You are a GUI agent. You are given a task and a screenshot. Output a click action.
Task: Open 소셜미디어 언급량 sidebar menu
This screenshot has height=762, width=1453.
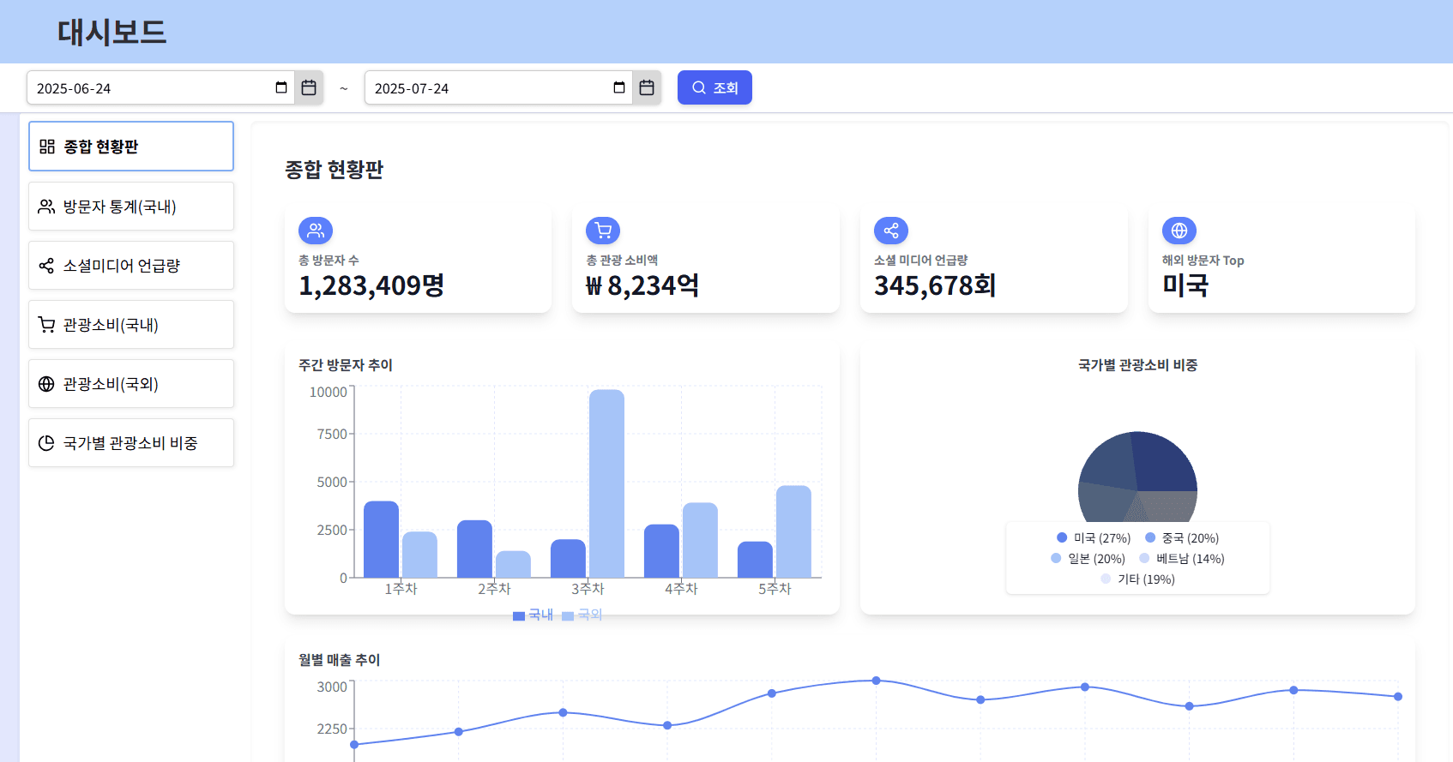click(x=131, y=265)
